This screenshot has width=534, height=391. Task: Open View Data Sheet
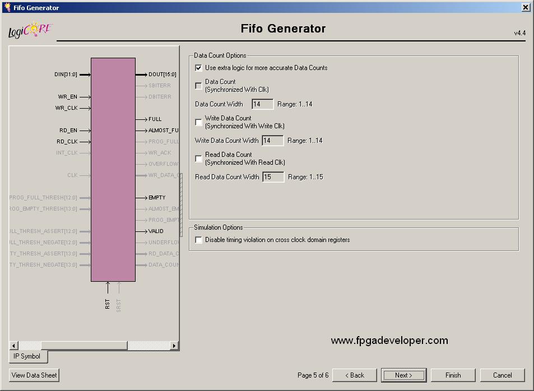(x=34, y=375)
